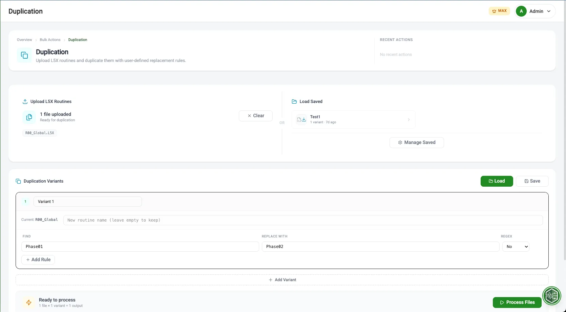Select the R00_Global.L5X file chip
The height and width of the screenshot is (312, 566).
pyautogui.click(x=40, y=133)
